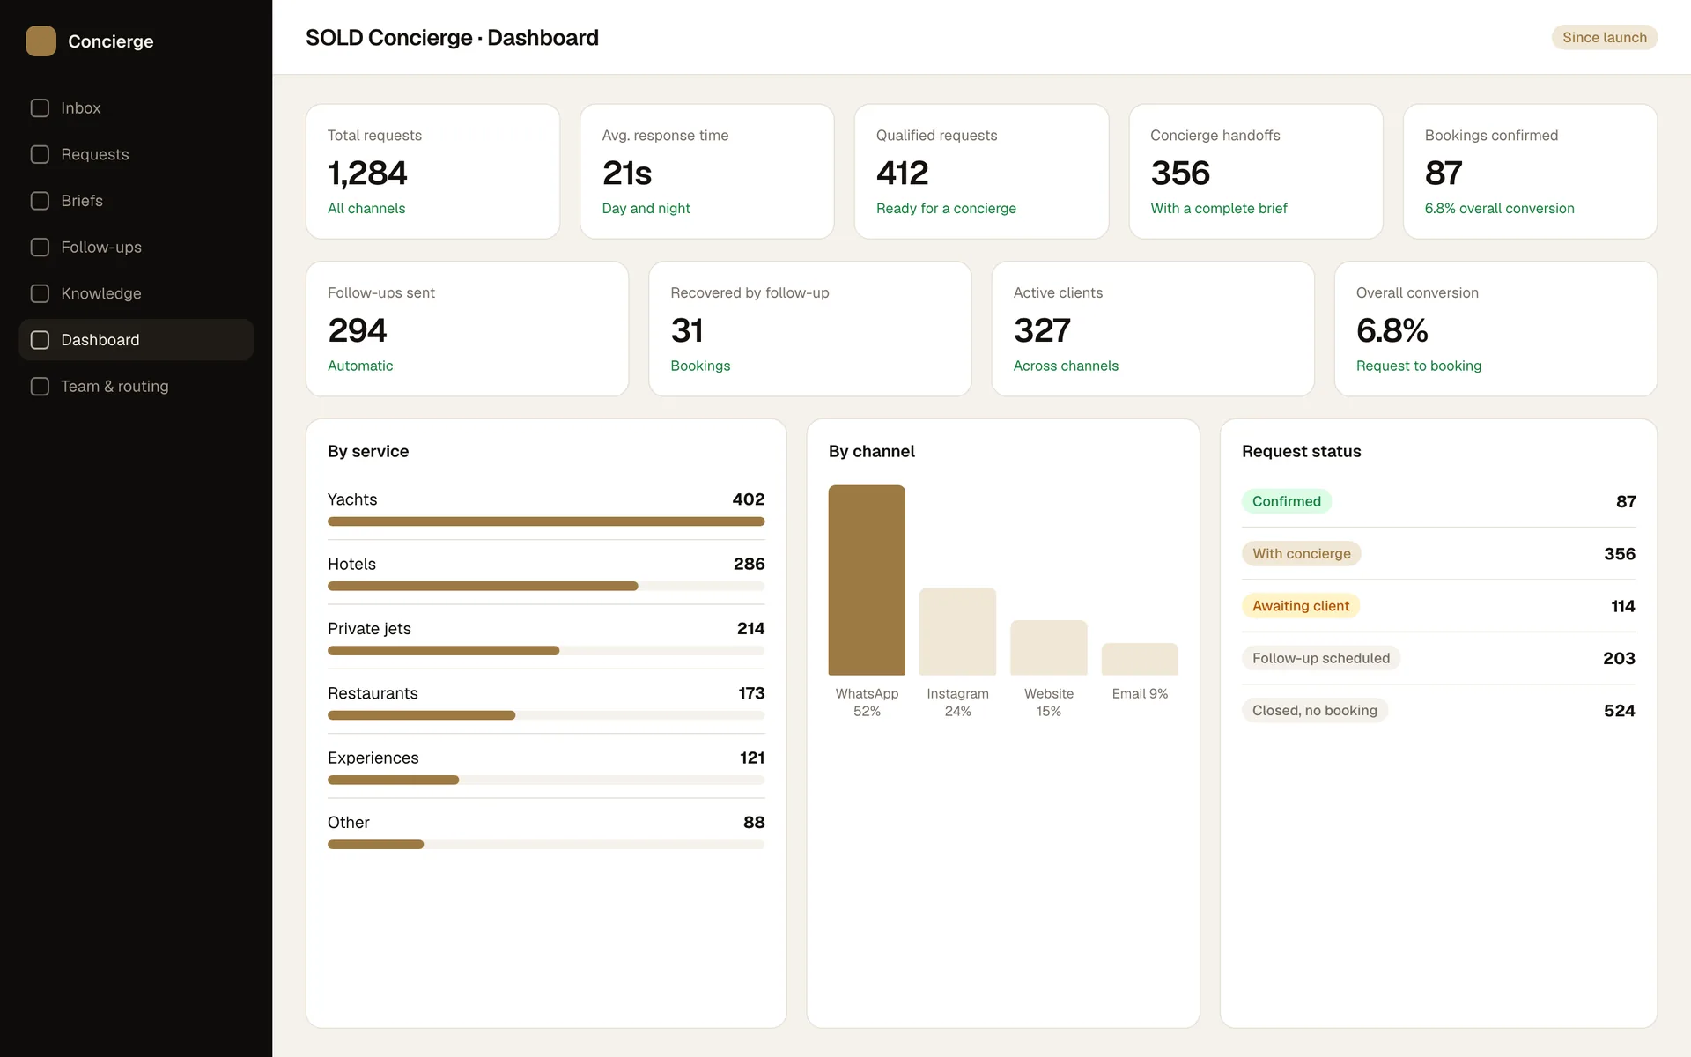Click the Total requests value 1,284
The height and width of the screenshot is (1057, 1691).
click(367, 173)
